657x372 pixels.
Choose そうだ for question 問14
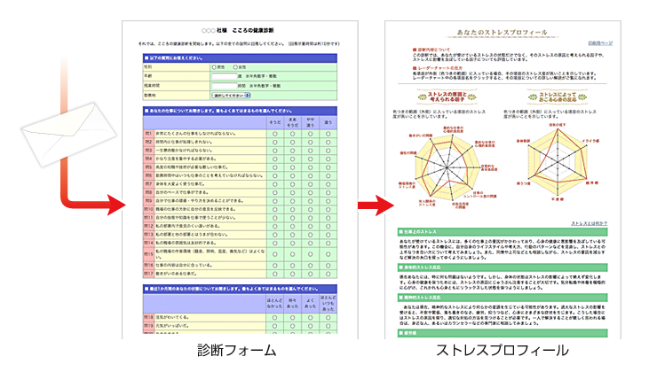(275, 243)
